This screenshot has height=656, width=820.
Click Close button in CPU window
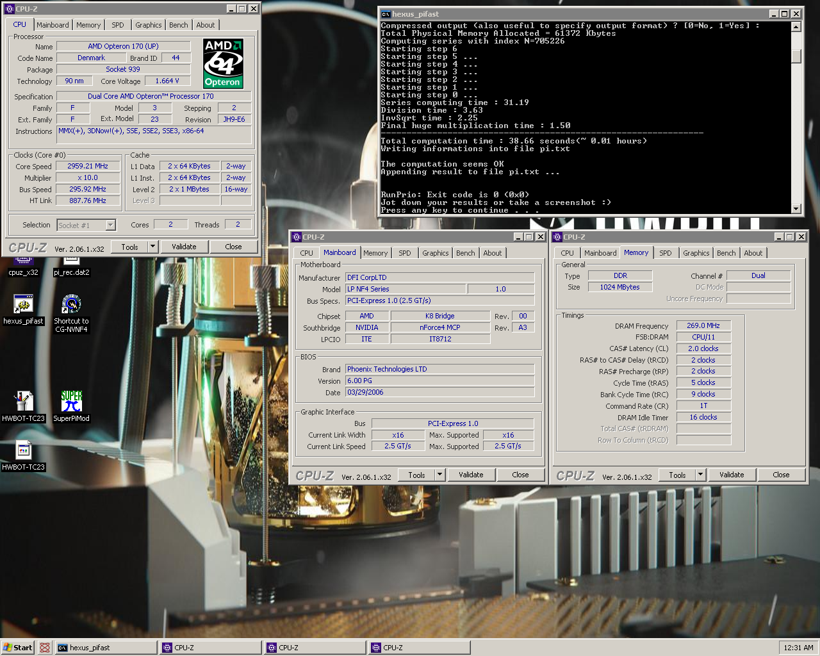pyautogui.click(x=234, y=247)
